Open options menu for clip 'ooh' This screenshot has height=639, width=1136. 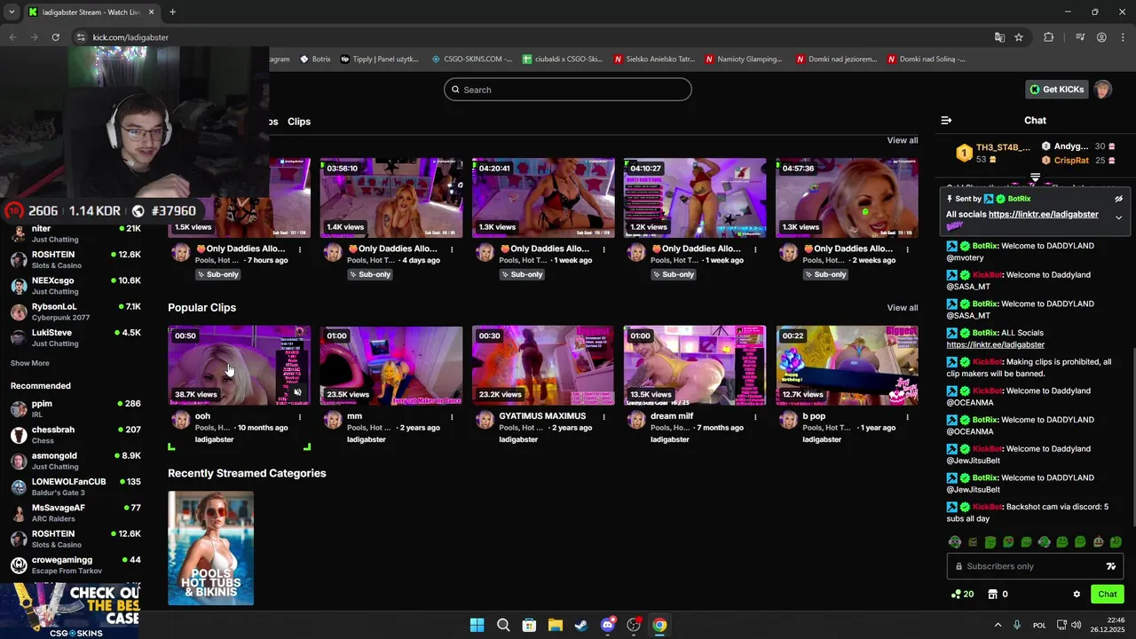click(x=300, y=416)
